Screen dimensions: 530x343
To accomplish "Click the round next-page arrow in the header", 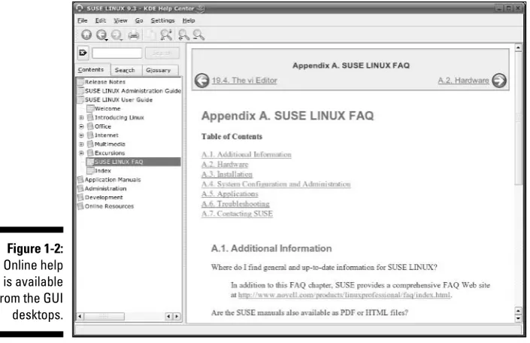I will point(499,80).
